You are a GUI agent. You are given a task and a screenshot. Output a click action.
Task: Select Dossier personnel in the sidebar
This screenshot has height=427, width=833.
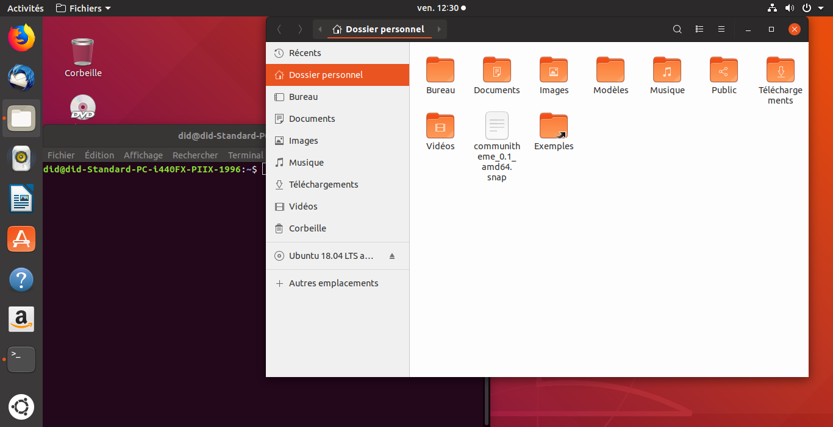click(337, 75)
